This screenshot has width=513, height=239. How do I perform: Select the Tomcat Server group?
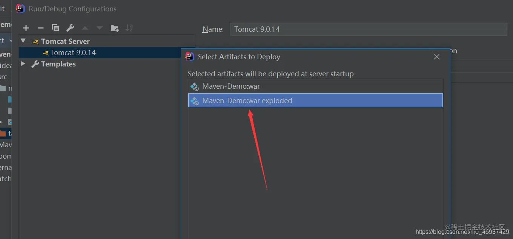pos(107,41)
